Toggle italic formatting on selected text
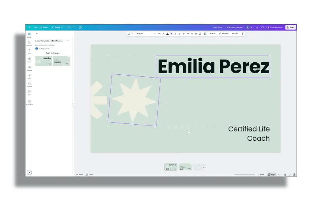This screenshot has height=201, width=322. 175,34
